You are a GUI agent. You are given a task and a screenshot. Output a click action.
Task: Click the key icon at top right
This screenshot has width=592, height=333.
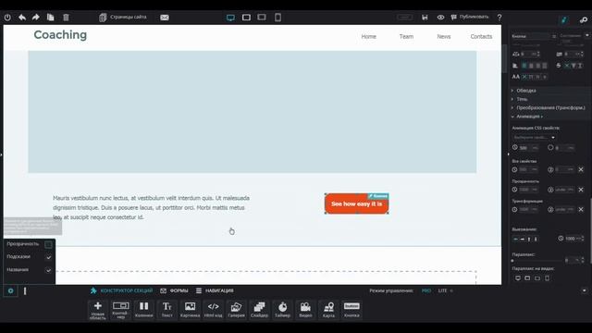584,20
